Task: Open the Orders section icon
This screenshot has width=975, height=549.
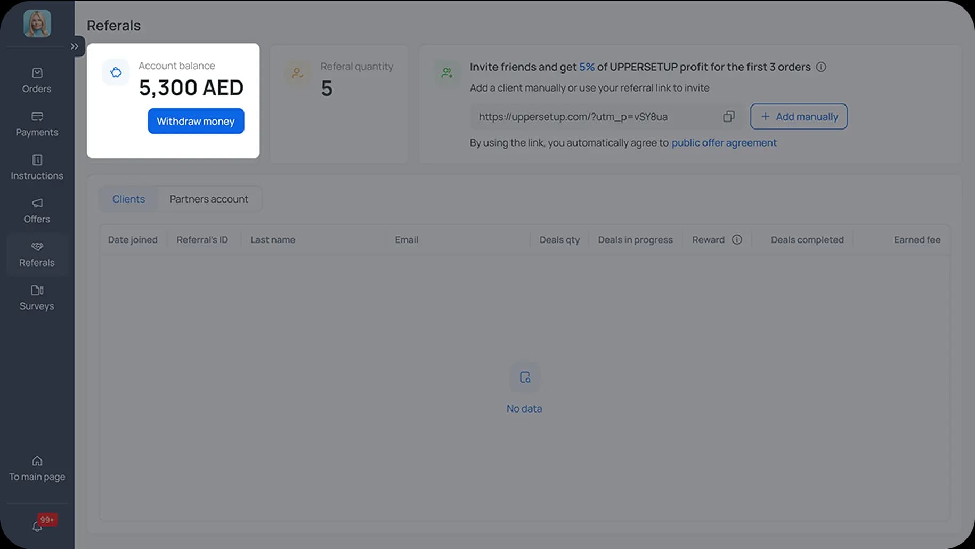Action: coord(37,73)
